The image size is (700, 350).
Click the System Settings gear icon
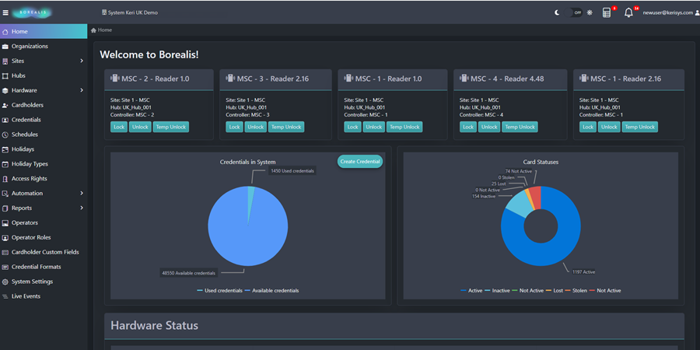tap(6, 282)
